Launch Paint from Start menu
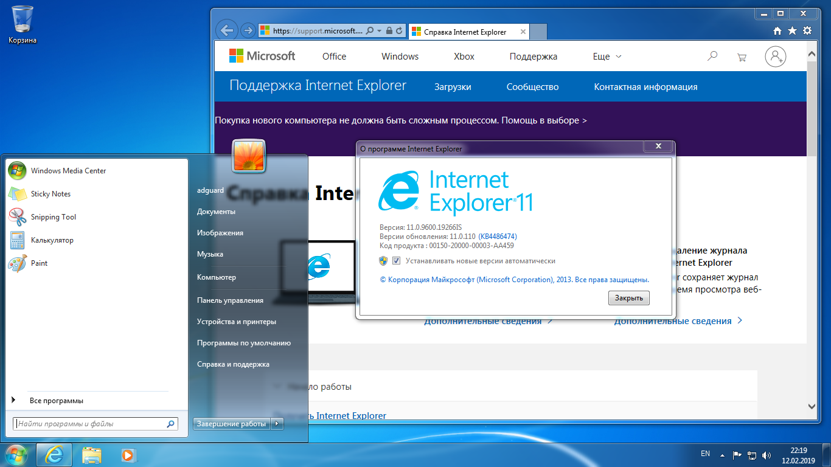831x467 pixels. click(x=95, y=263)
